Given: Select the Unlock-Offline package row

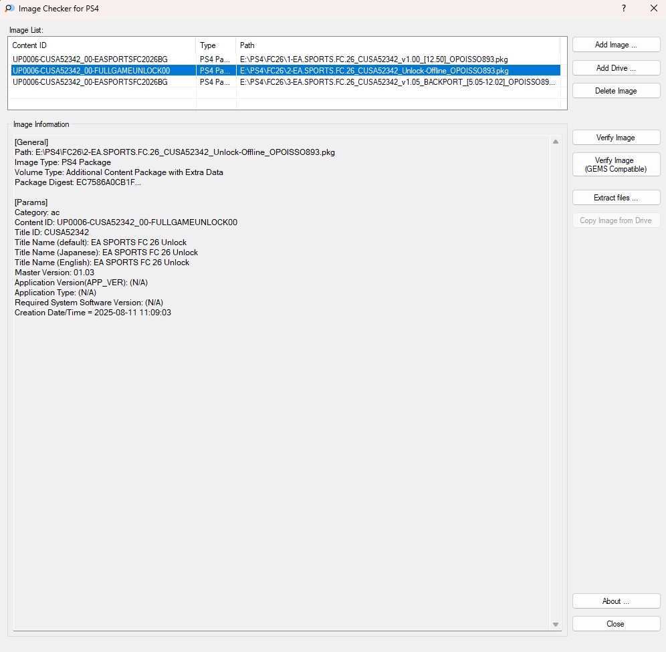Looking at the screenshot, I should (281, 71).
